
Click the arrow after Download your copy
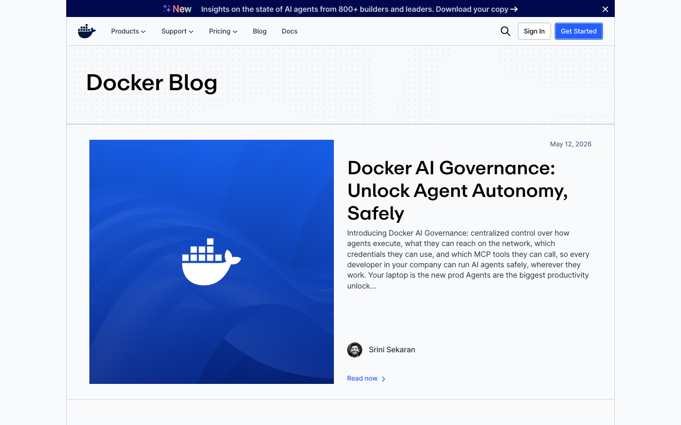[x=515, y=9]
